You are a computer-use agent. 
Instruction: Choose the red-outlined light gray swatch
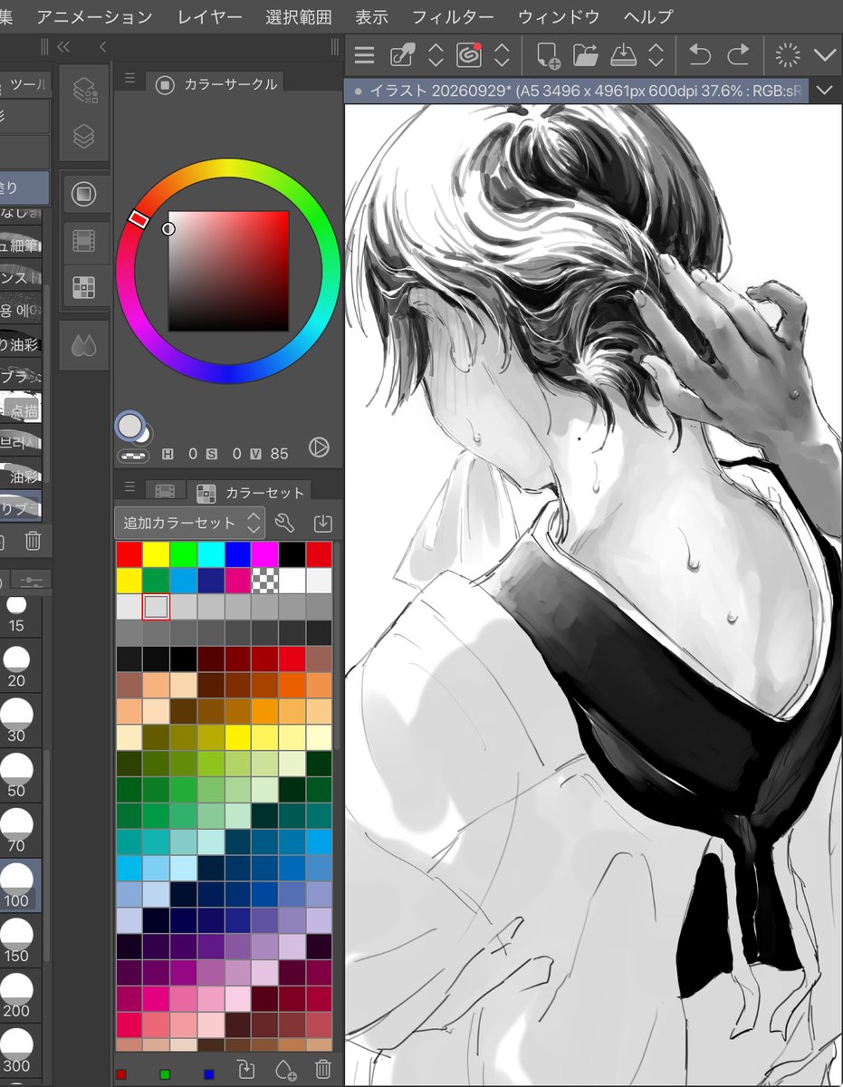pyautogui.click(x=156, y=606)
